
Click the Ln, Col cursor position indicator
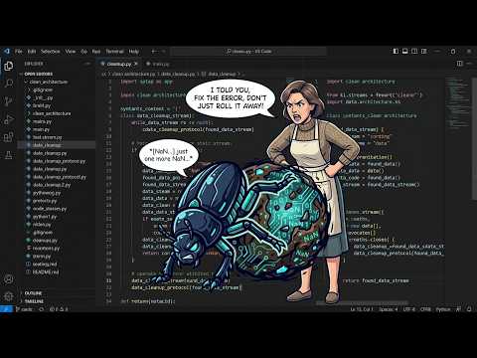pos(362,309)
